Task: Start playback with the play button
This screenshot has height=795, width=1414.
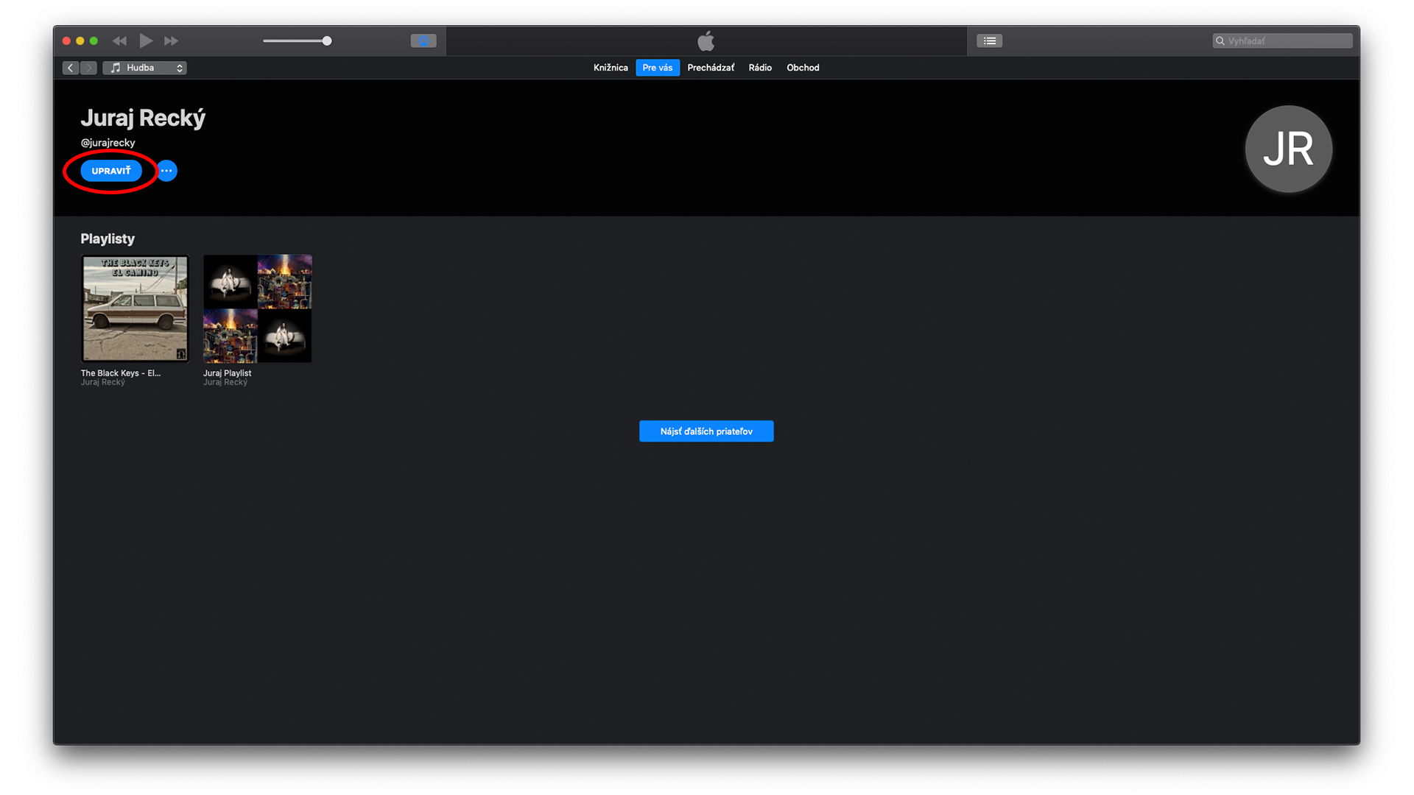Action: click(146, 41)
